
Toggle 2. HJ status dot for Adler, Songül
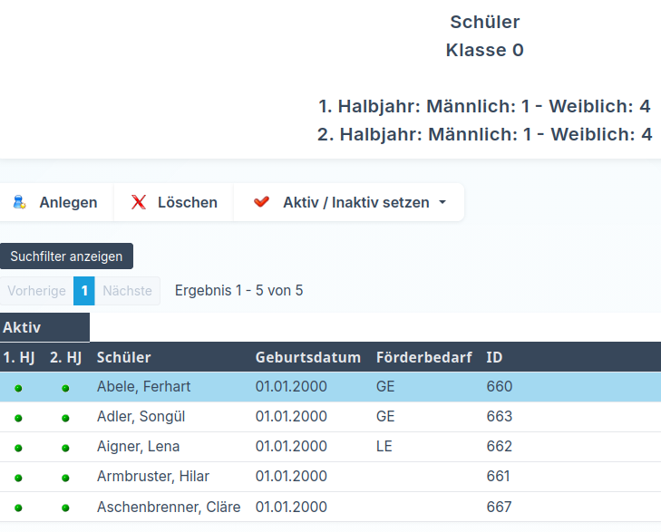click(x=65, y=418)
